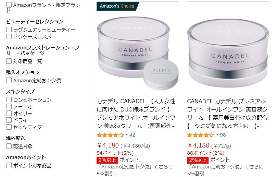Enable 配送対象 overseas shipping filter
This screenshot has width=276, height=177.
(9, 146)
